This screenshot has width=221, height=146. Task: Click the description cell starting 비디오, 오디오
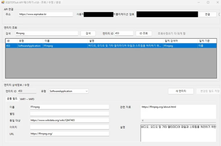(125, 46)
